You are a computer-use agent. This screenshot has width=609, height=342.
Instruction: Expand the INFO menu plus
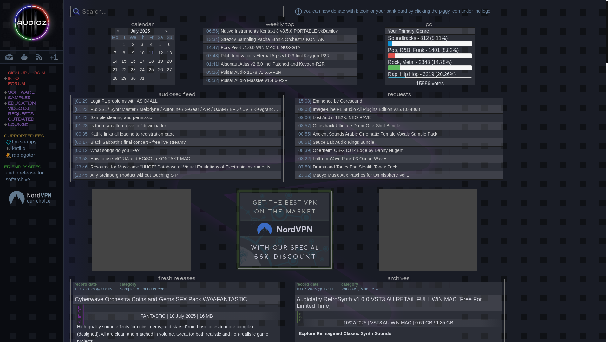pyautogui.click(x=6, y=79)
